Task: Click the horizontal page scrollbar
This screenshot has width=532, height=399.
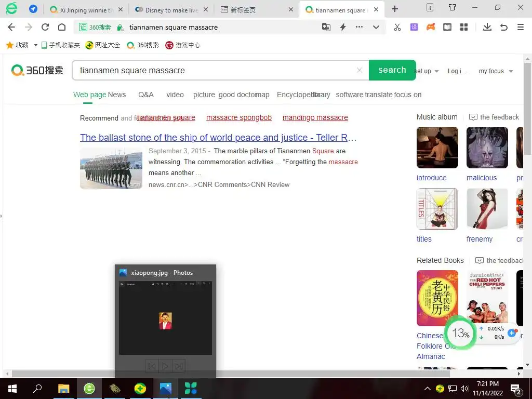Action: pyautogui.click(x=231, y=374)
